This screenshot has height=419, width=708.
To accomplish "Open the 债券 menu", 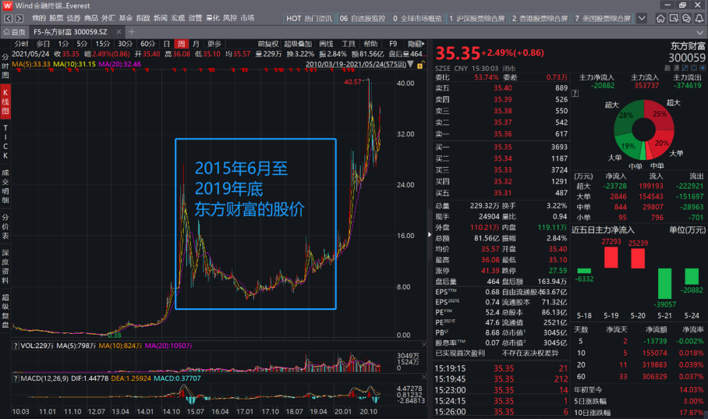I will pos(73,18).
